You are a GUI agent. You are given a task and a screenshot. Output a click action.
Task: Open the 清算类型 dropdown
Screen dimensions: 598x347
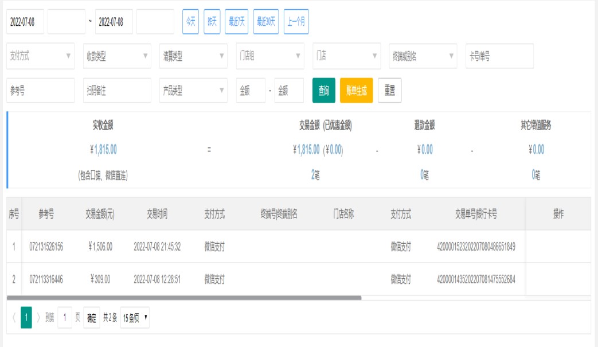193,56
